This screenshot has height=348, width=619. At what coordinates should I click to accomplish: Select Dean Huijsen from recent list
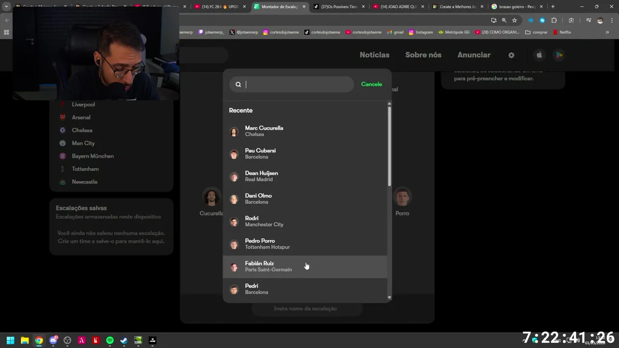coord(305,176)
